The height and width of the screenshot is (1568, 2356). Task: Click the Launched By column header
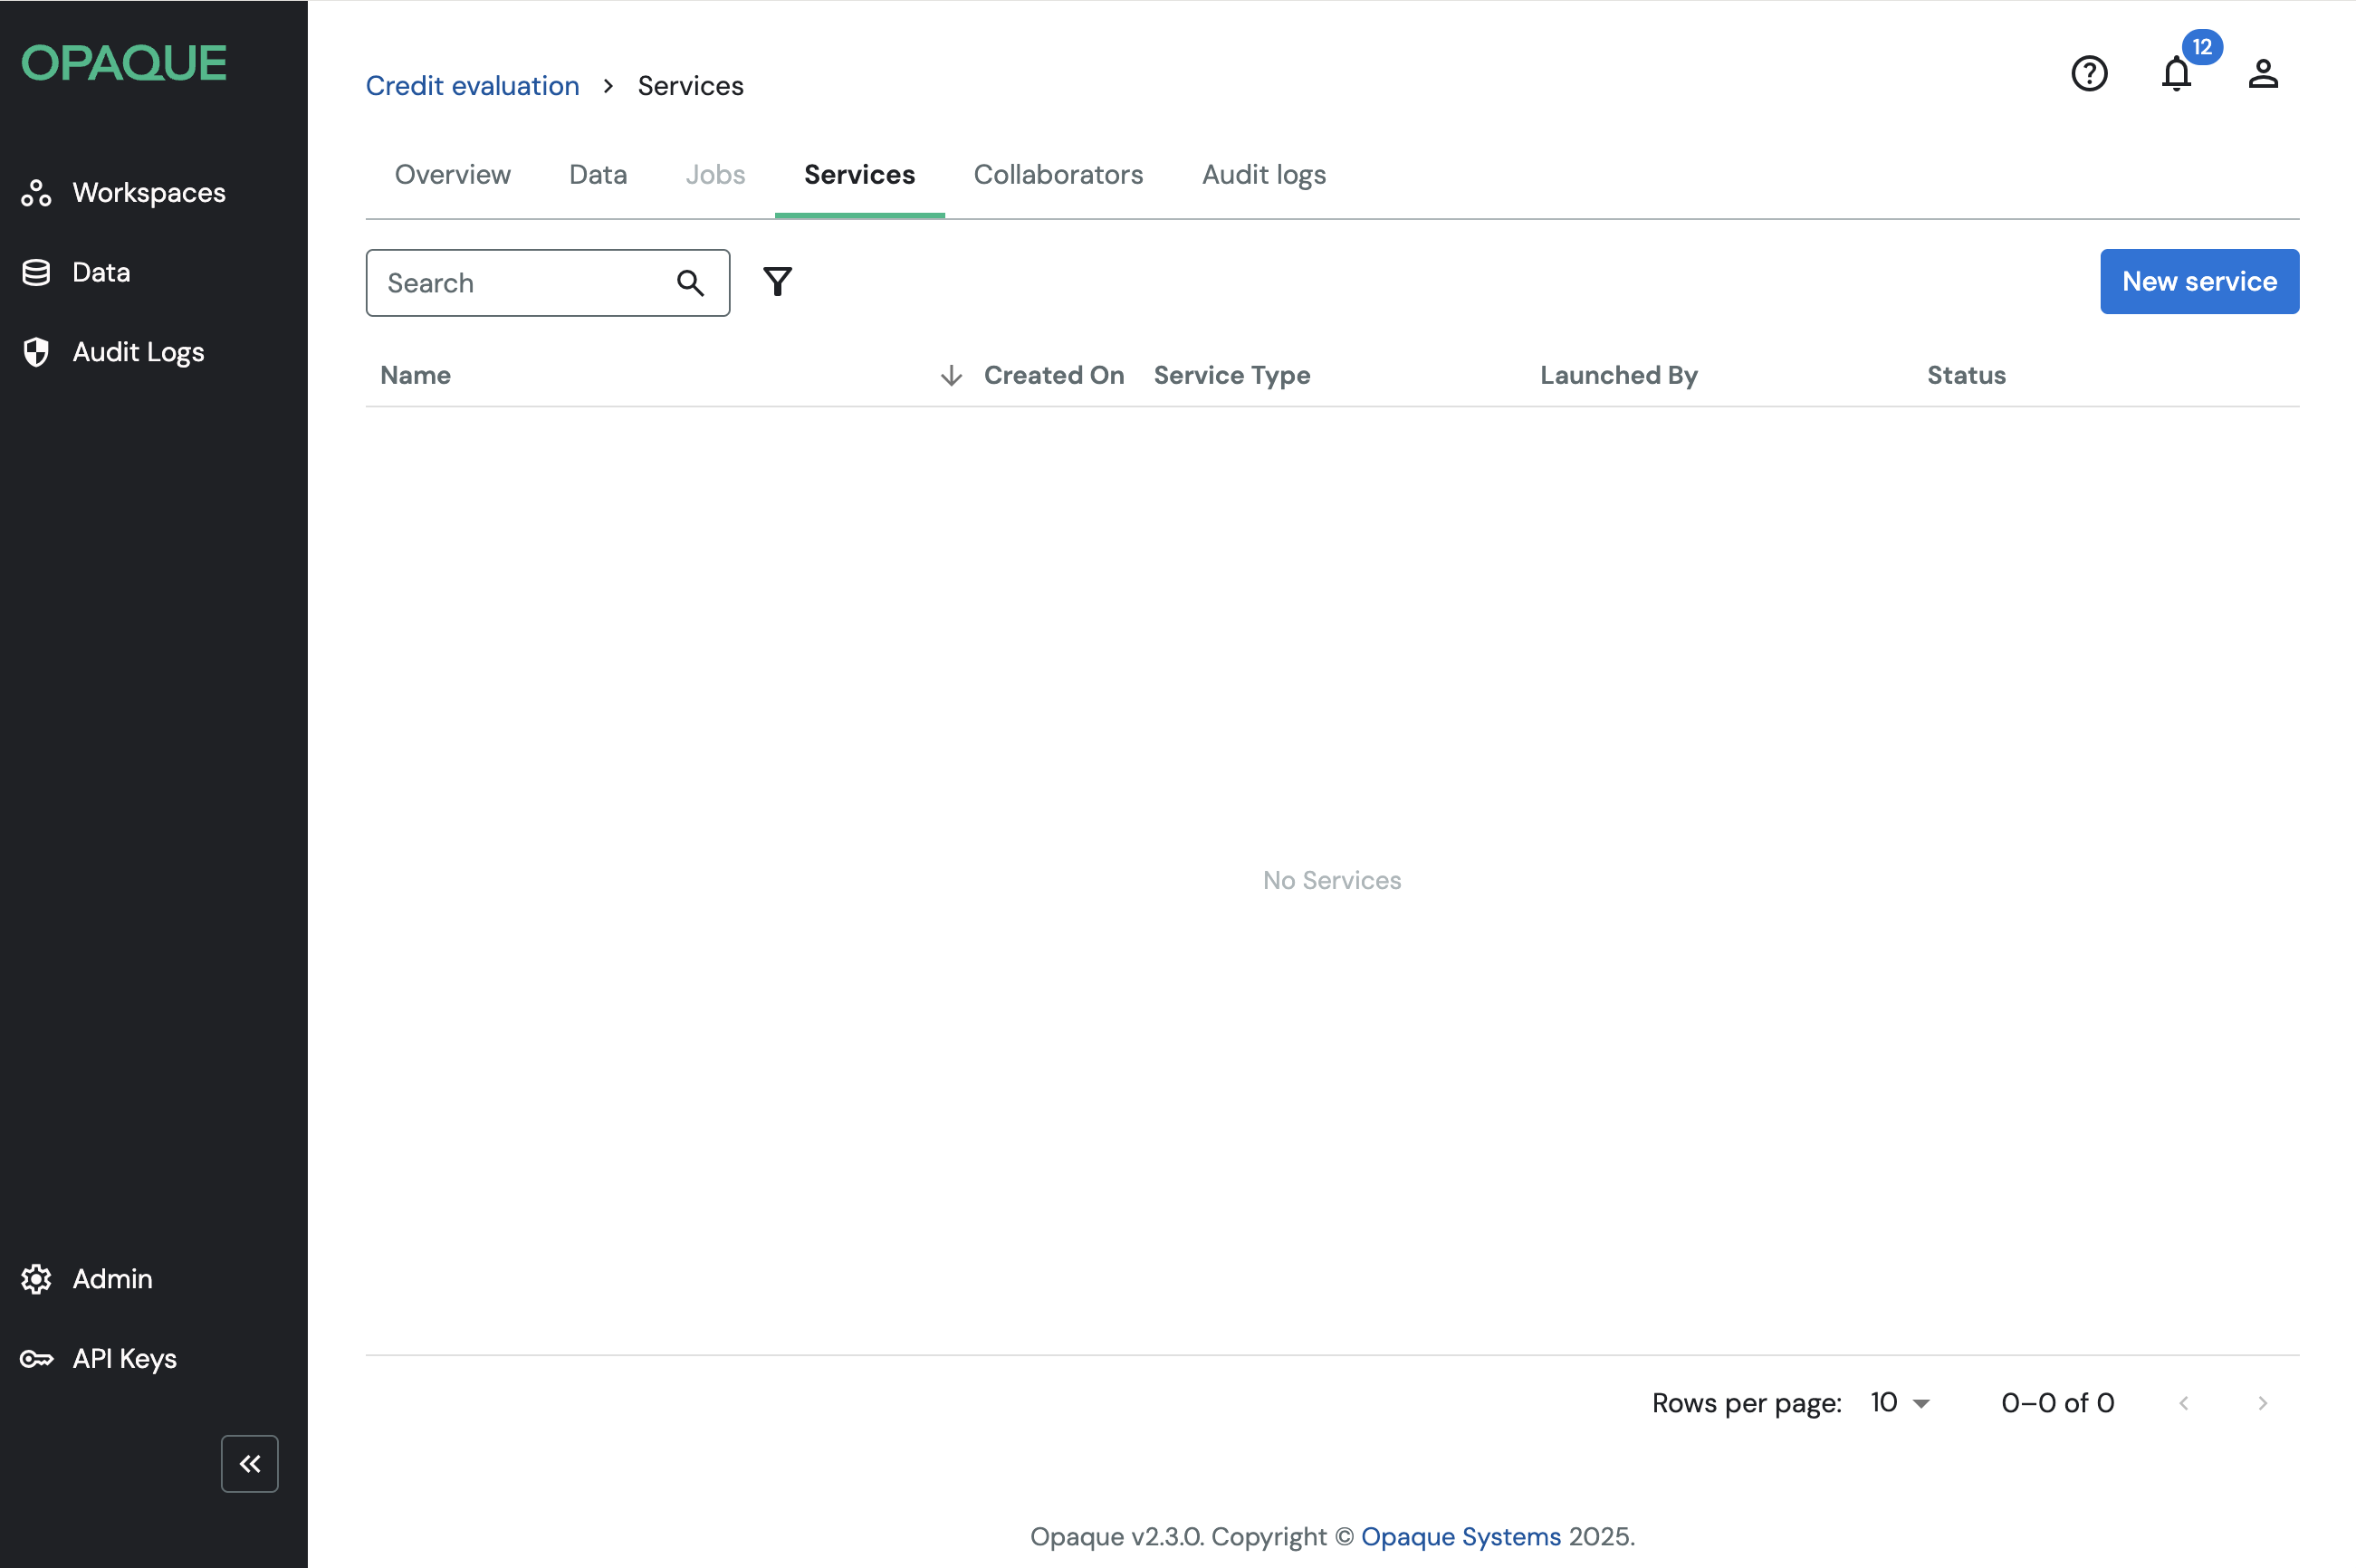1619,375
